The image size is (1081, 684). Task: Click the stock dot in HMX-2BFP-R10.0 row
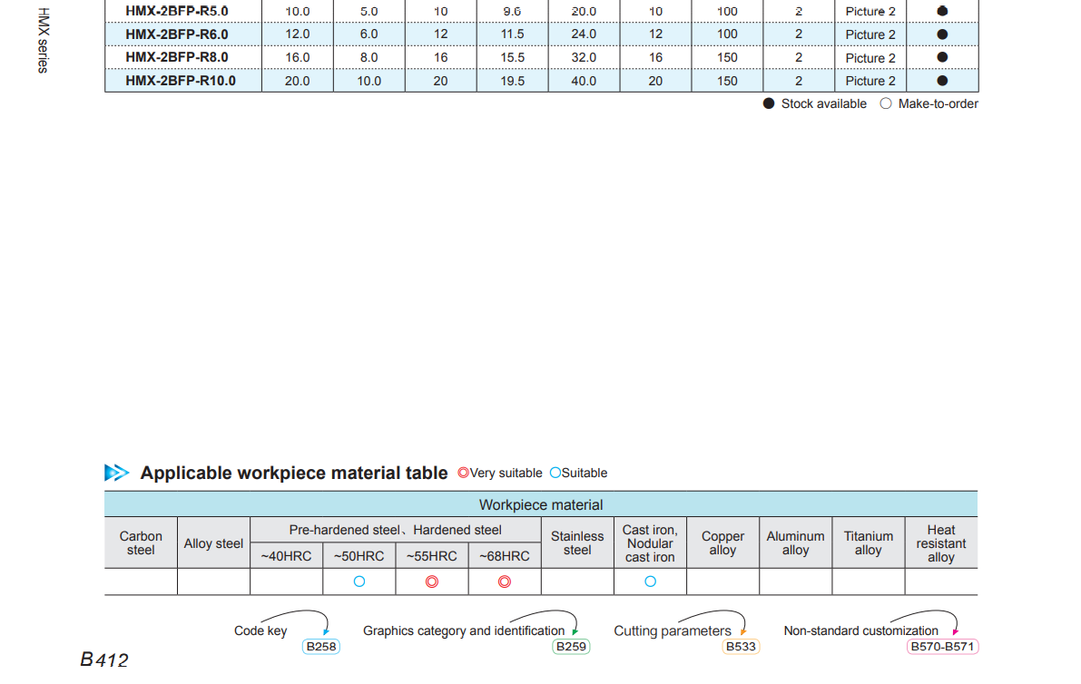tap(942, 81)
